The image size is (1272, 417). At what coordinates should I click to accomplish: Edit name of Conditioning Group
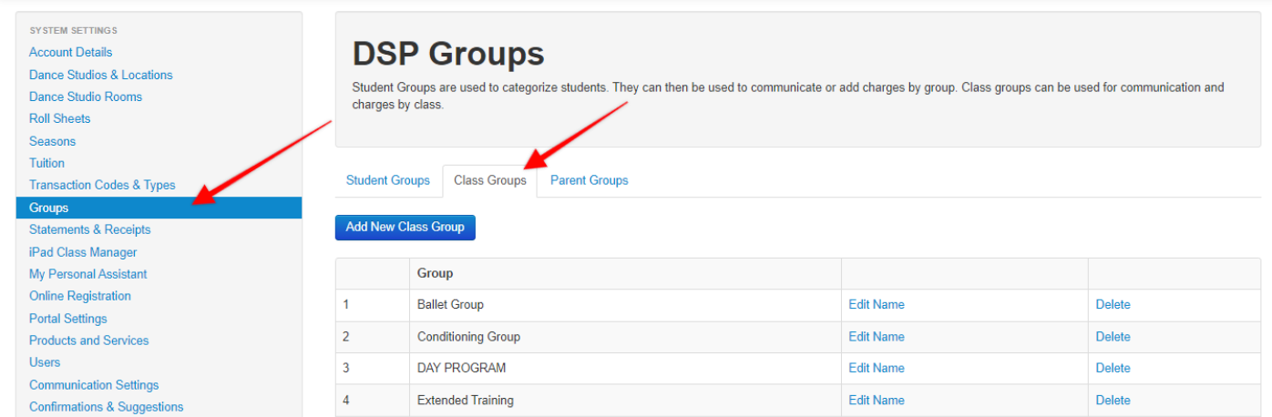tap(877, 337)
